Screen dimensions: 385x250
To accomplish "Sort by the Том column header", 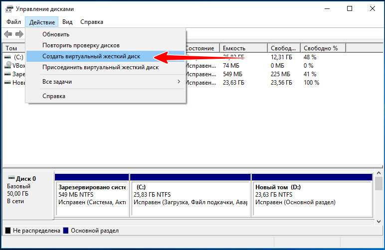I will click(x=14, y=48).
